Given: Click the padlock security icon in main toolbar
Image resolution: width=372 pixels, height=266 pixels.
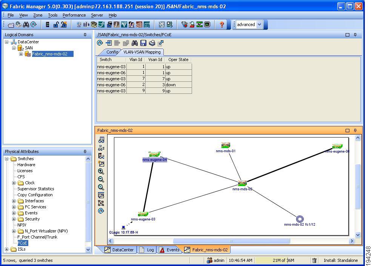Looking at the screenshot, I should [x=56, y=24].
